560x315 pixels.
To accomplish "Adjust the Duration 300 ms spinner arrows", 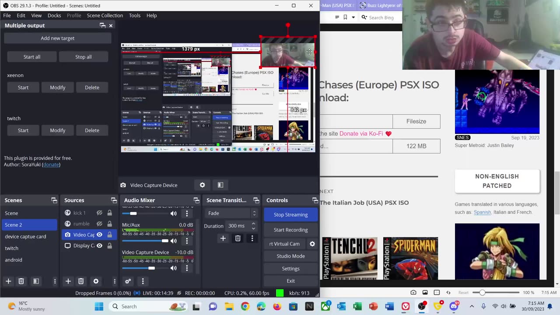I will pyautogui.click(x=253, y=226).
